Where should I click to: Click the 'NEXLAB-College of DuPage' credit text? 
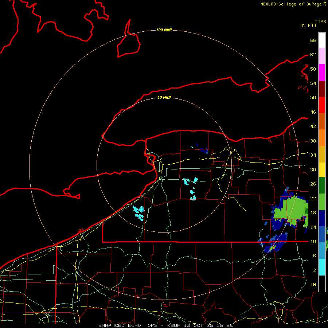[x=292, y=4]
